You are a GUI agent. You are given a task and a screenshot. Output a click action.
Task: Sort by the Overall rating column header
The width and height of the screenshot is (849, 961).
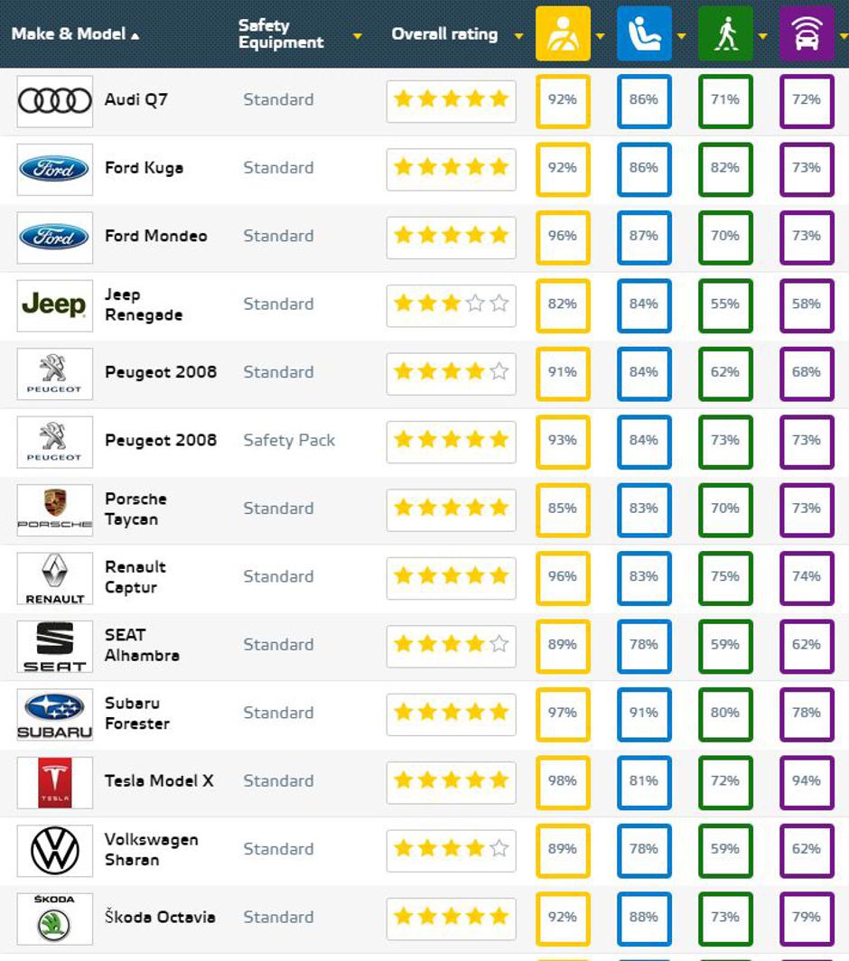coord(444,34)
